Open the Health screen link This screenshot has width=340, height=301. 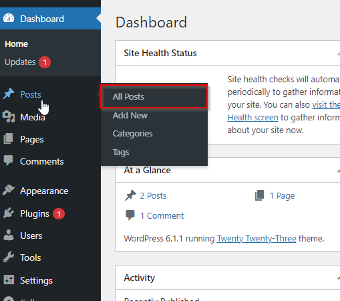(x=252, y=118)
